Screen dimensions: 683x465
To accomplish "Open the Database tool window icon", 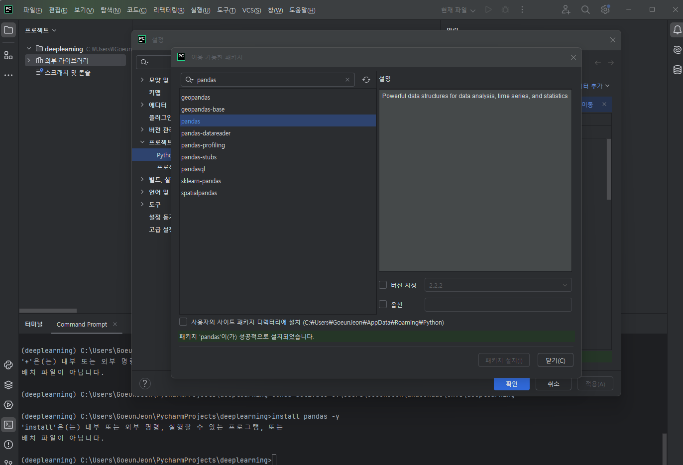I will click(677, 70).
